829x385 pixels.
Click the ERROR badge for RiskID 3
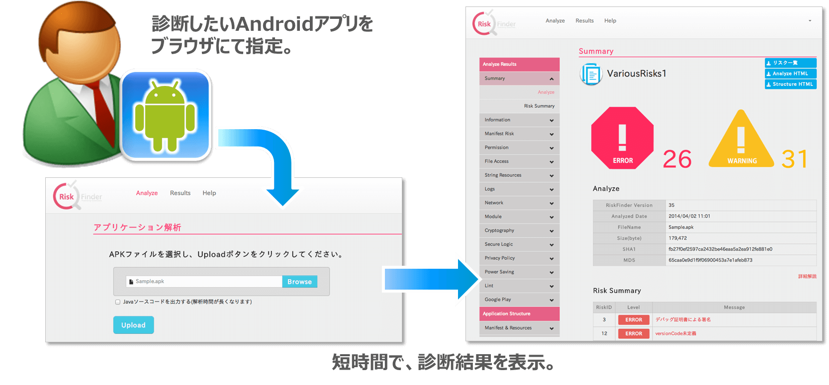tap(634, 320)
